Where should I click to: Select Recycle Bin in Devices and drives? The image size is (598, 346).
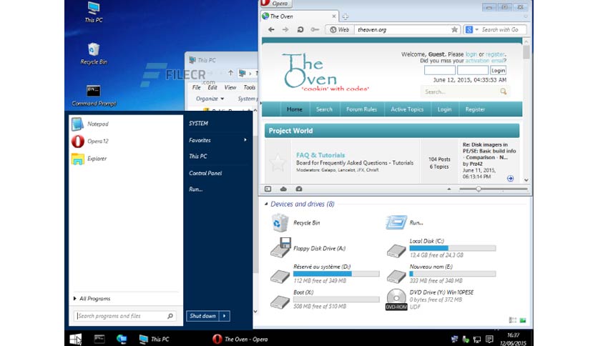point(295,222)
